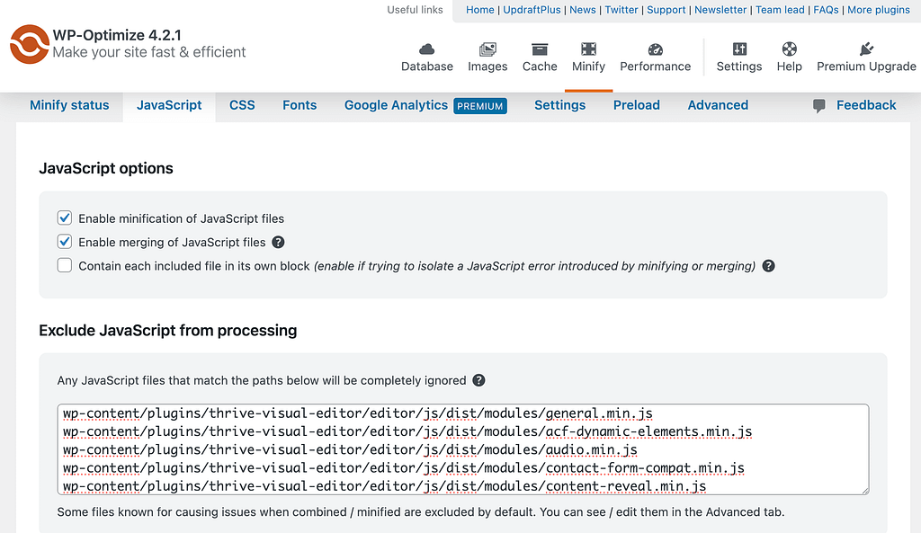The height and width of the screenshot is (533, 921).
Task: Open the UpdraftPlus link
Action: tap(532, 10)
